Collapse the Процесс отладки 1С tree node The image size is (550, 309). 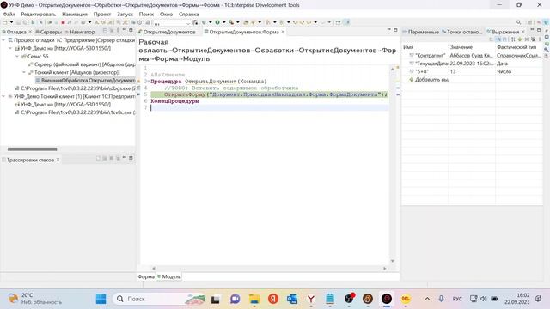click(3, 40)
